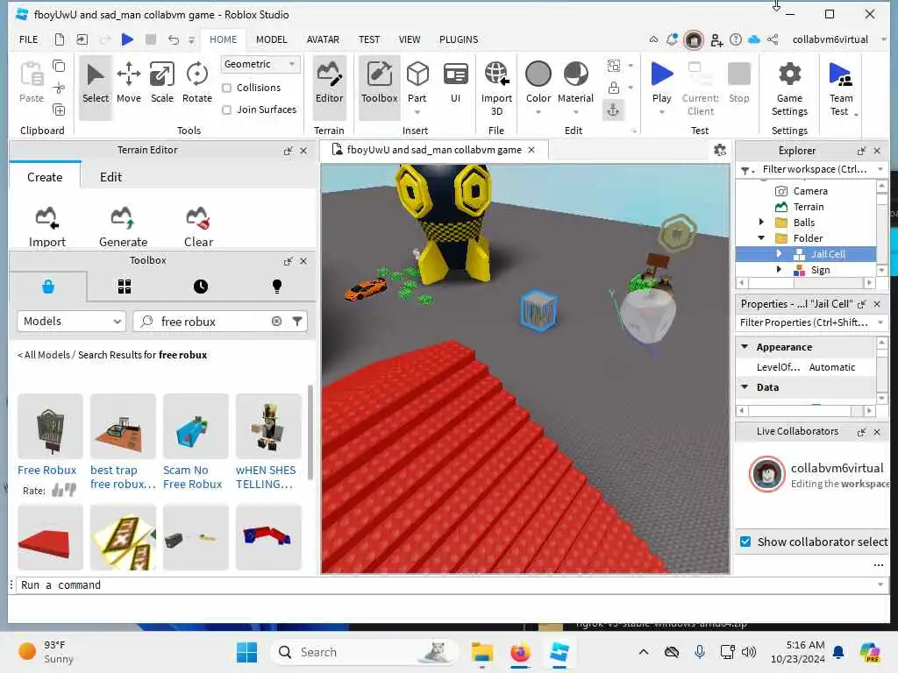Click Import in Terrain Editor
The width and height of the screenshot is (898, 673).
tap(47, 227)
